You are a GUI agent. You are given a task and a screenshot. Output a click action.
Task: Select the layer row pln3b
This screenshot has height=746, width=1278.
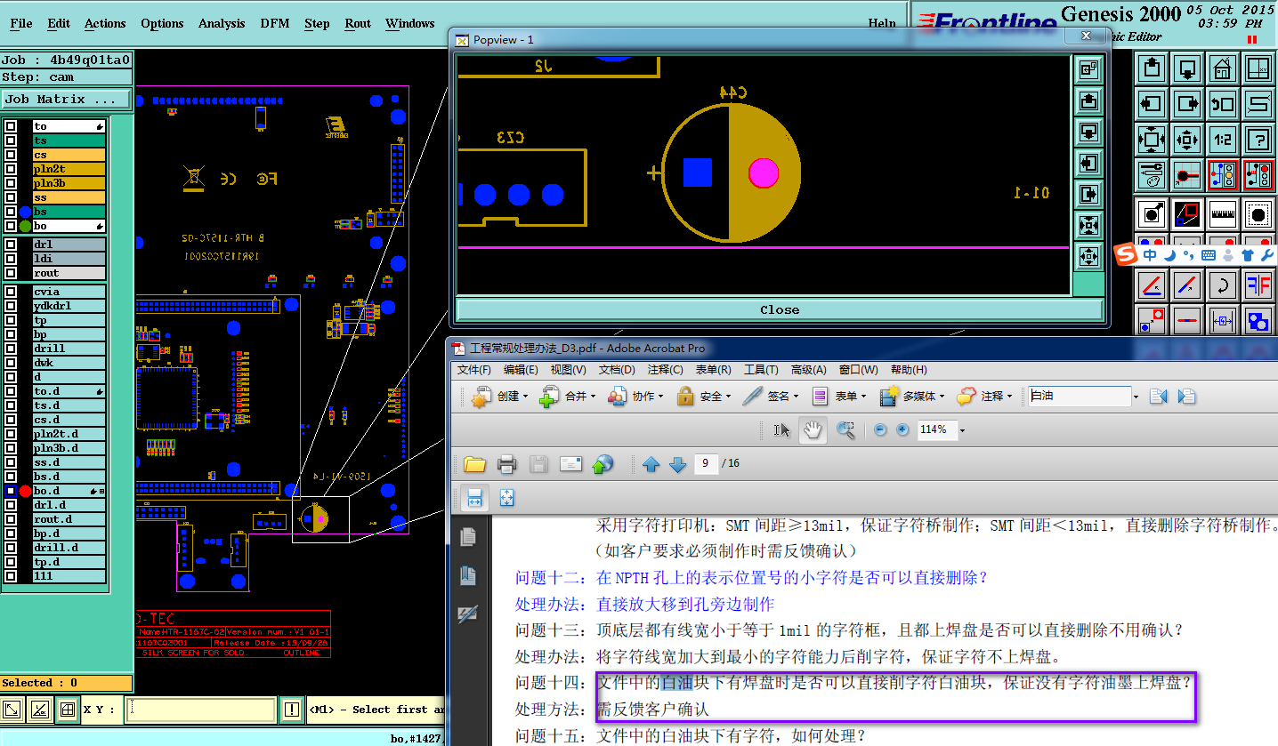click(x=69, y=183)
